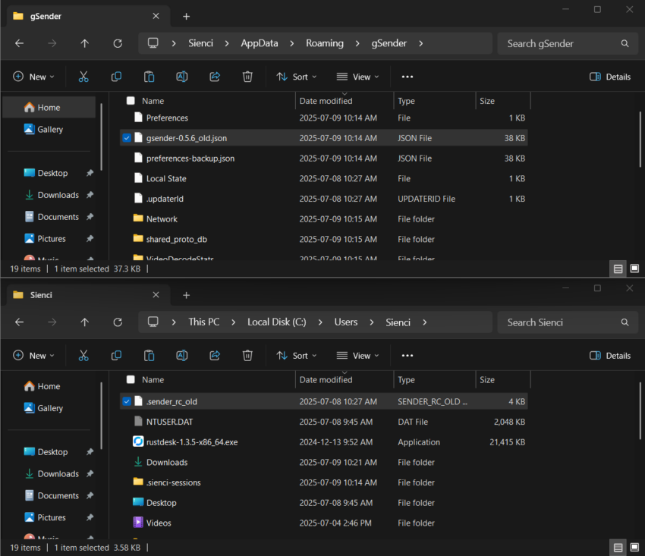Image resolution: width=645 pixels, height=556 pixels.
Task: Select preferences-backup.json file
Action: pos(324,159)
